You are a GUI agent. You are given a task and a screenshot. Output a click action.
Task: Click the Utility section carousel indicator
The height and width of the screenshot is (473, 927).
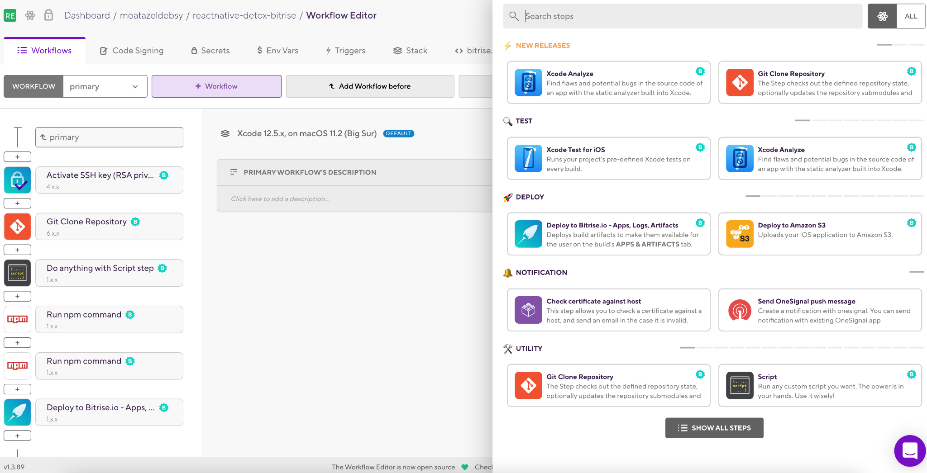point(802,347)
